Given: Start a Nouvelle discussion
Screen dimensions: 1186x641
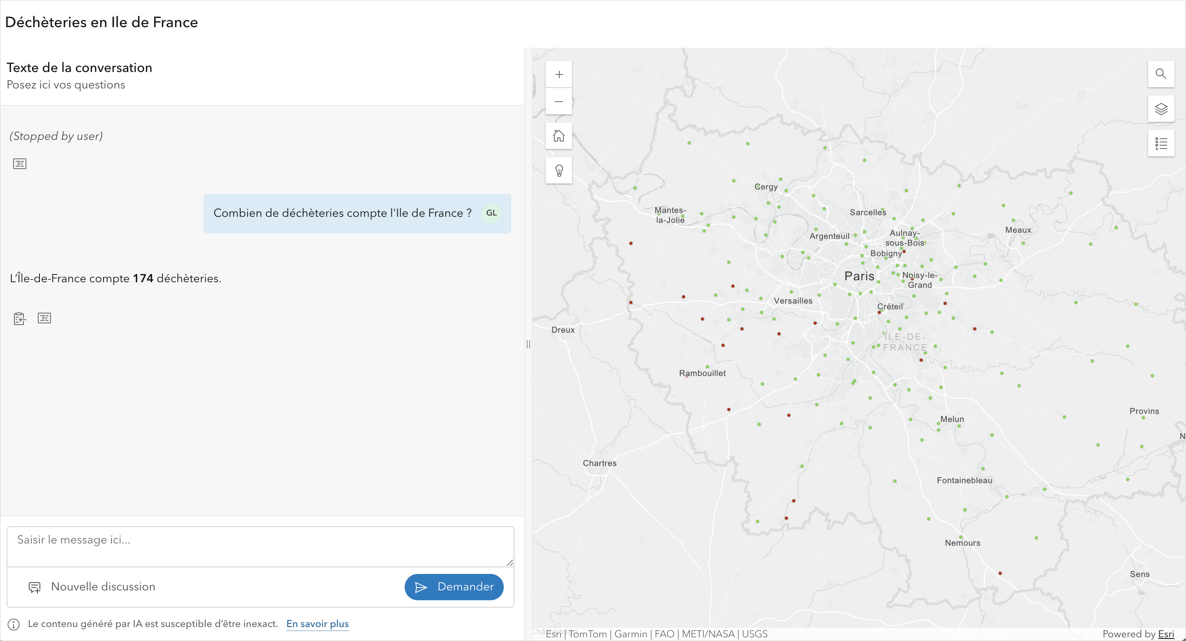Looking at the screenshot, I should pyautogui.click(x=92, y=587).
